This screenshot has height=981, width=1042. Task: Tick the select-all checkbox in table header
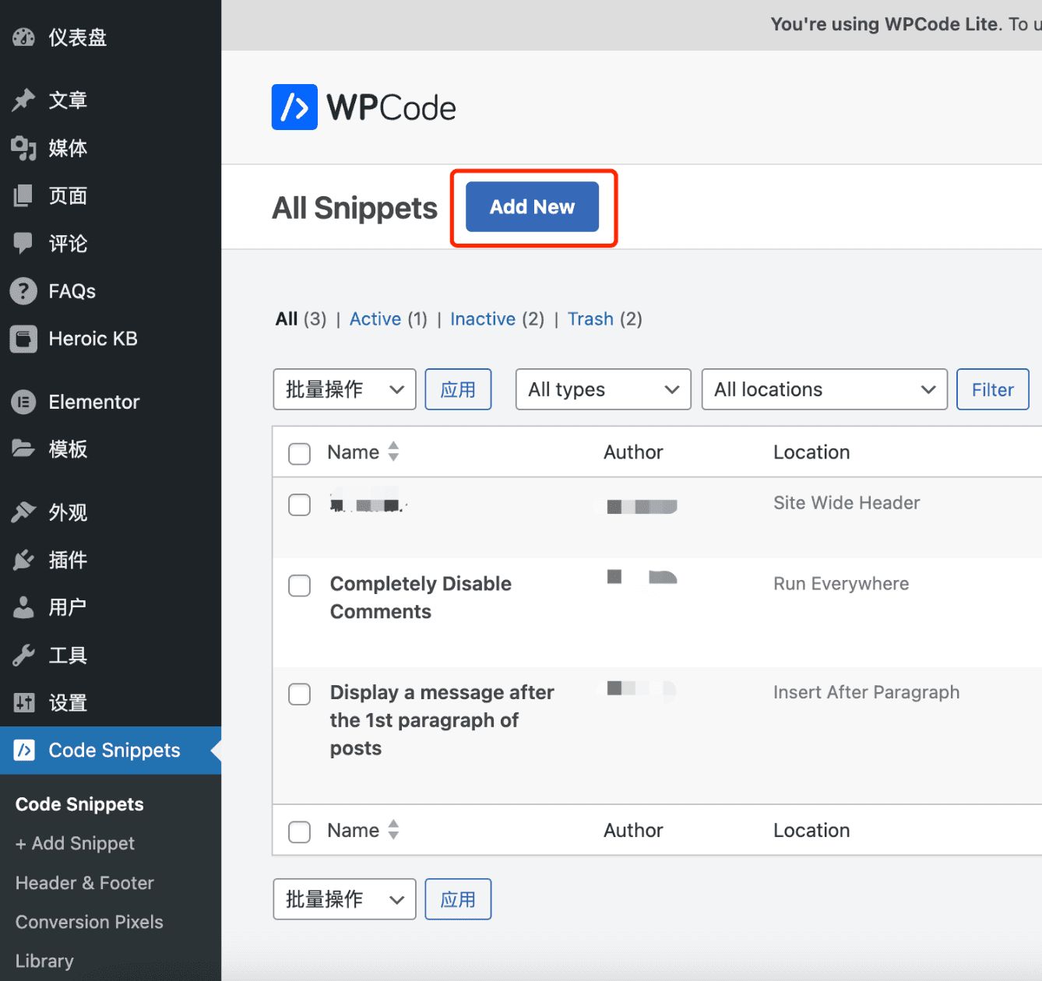(299, 453)
